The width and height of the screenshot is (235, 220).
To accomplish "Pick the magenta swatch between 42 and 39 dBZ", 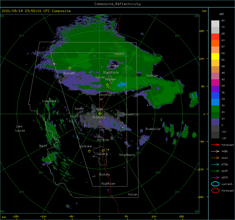I will coord(215,83).
